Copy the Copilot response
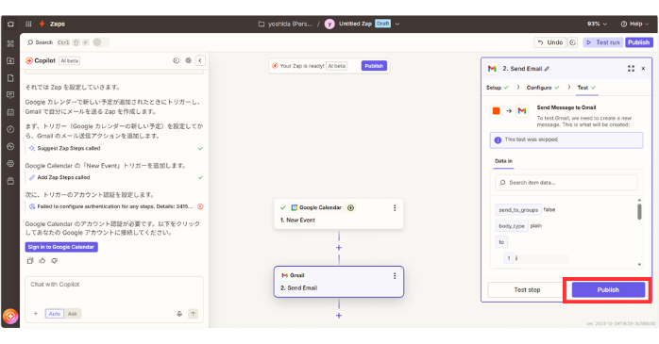 click(30, 261)
